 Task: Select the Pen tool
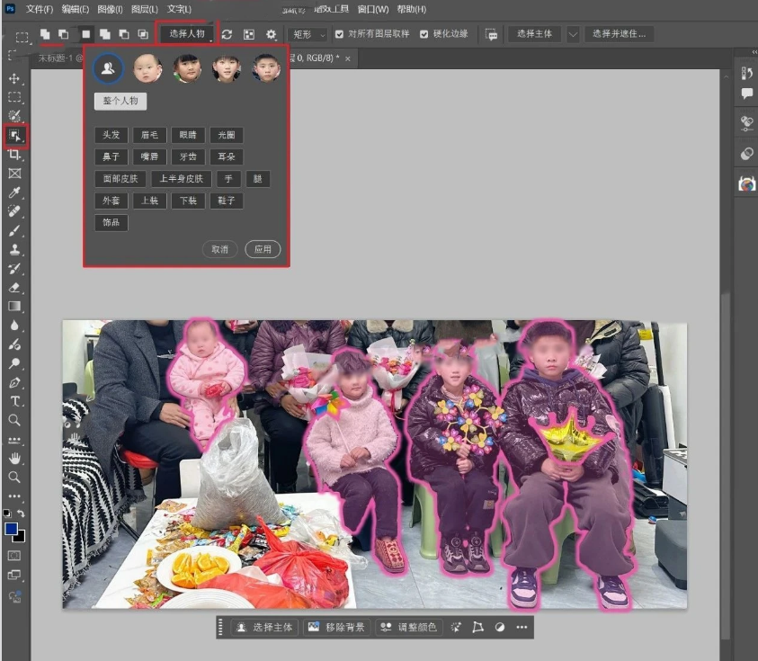click(x=14, y=383)
